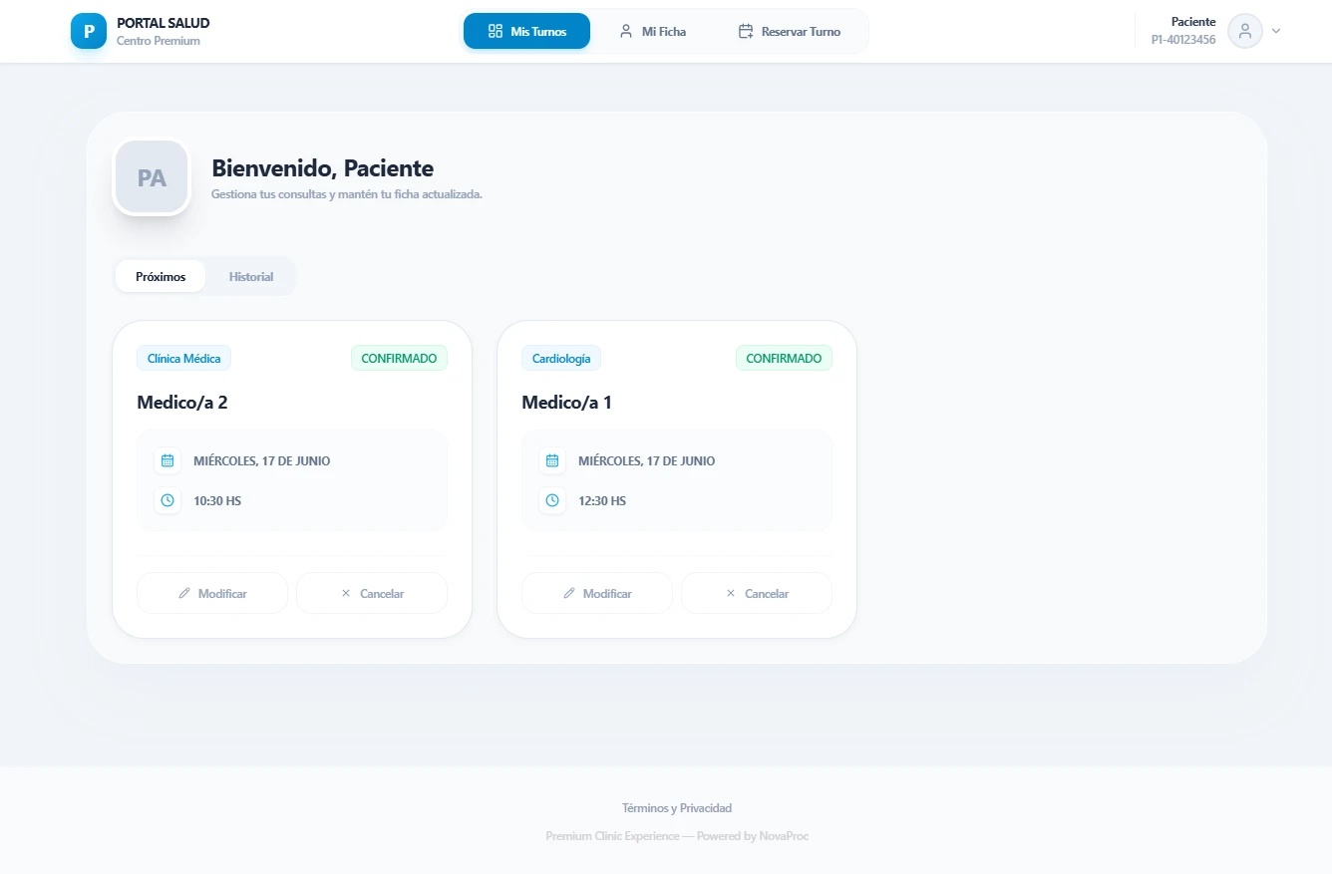Click the grid icon in Mis Turnos

pos(496,31)
